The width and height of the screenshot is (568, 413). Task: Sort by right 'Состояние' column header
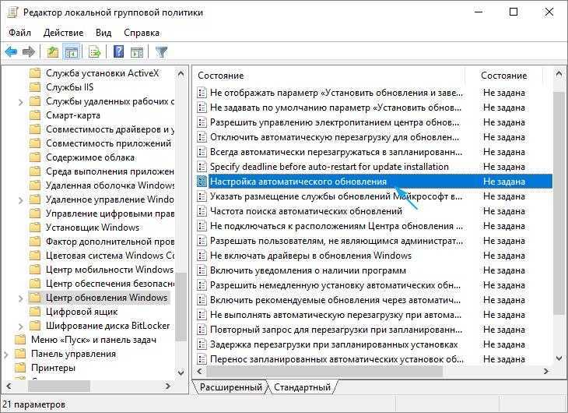click(x=503, y=76)
